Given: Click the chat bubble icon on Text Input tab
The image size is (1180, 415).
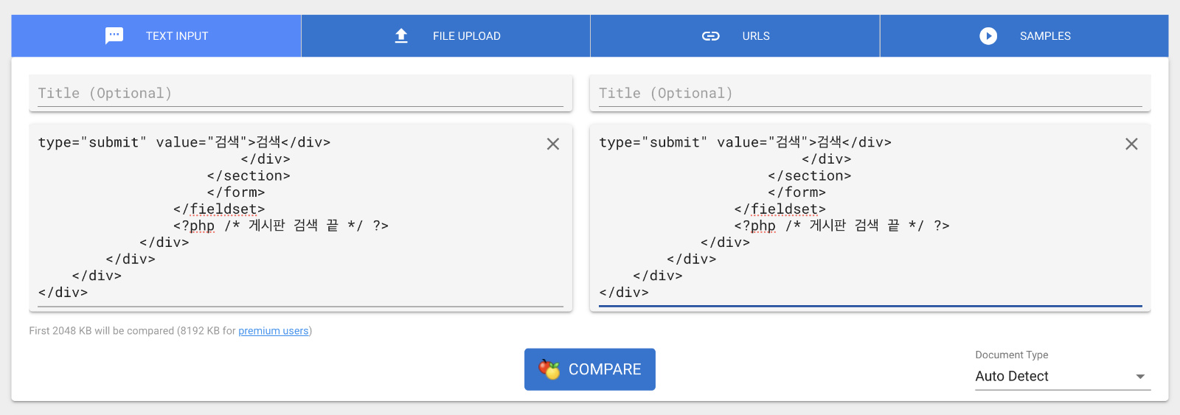Looking at the screenshot, I should click(x=114, y=35).
